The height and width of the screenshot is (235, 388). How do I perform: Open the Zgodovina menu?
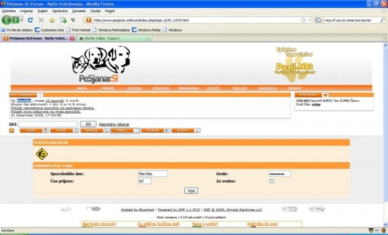tap(59, 11)
